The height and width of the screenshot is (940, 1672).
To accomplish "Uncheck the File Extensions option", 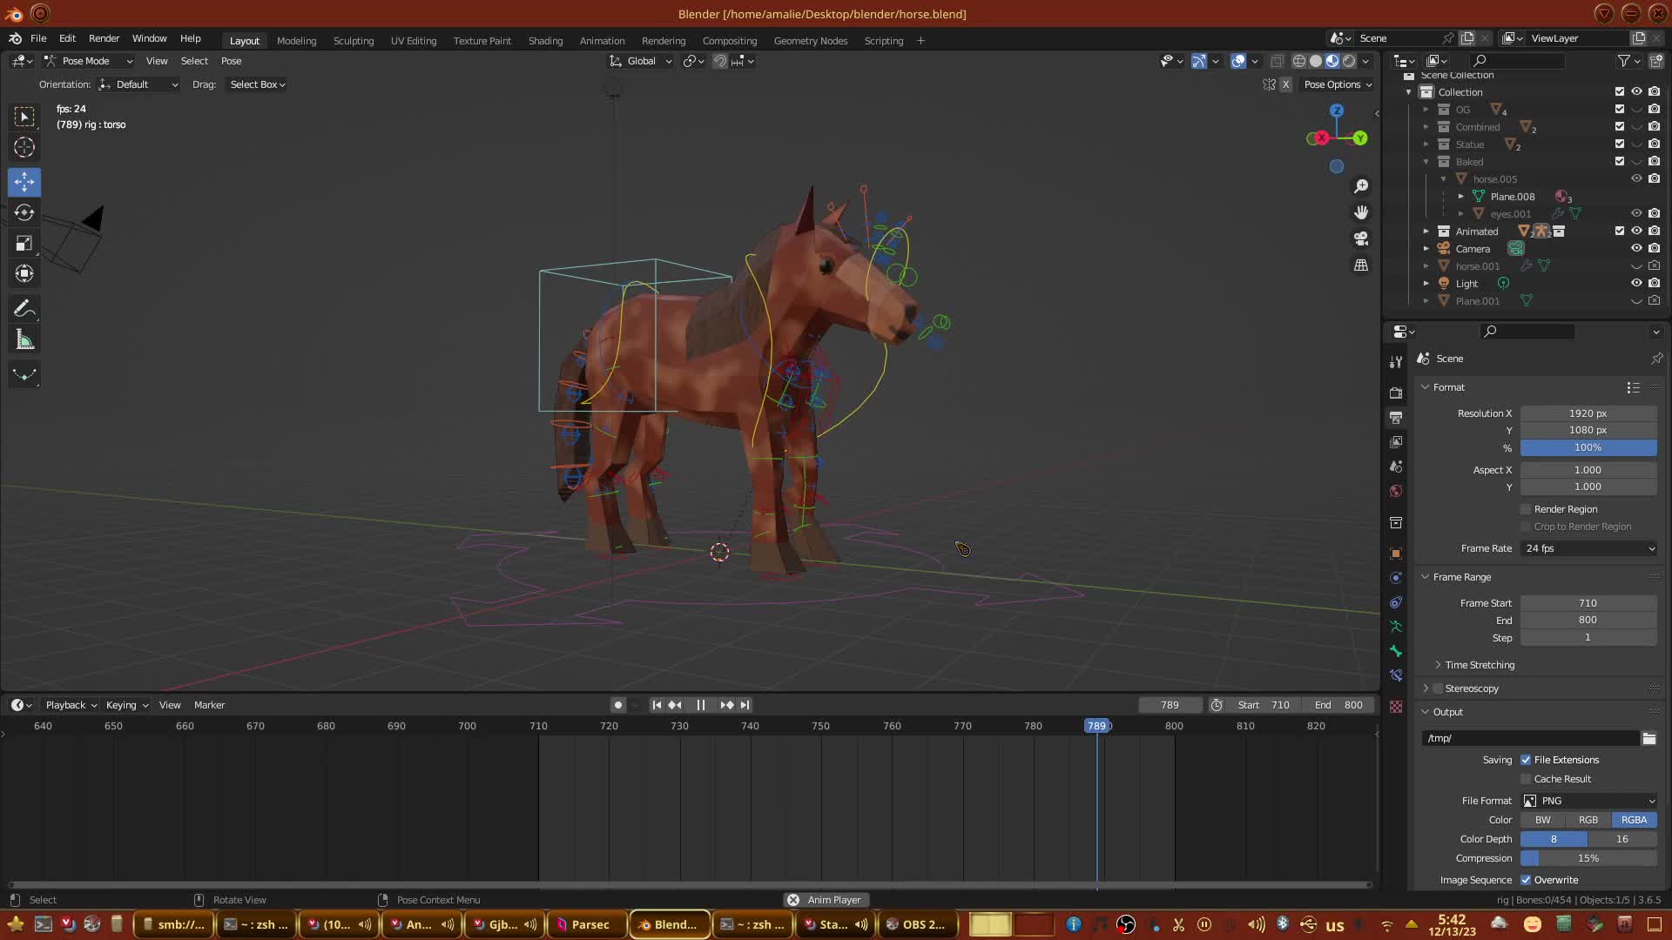I will coord(1526,760).
